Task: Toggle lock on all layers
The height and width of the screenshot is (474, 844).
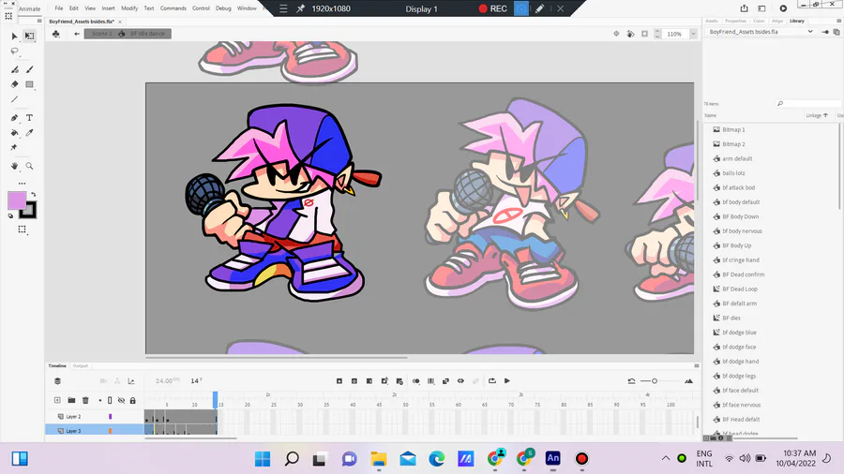Action: (133, 400)
